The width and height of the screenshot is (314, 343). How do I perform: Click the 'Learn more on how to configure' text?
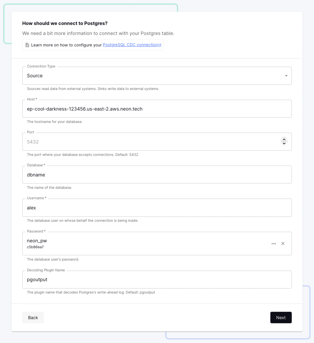point(66,45)
